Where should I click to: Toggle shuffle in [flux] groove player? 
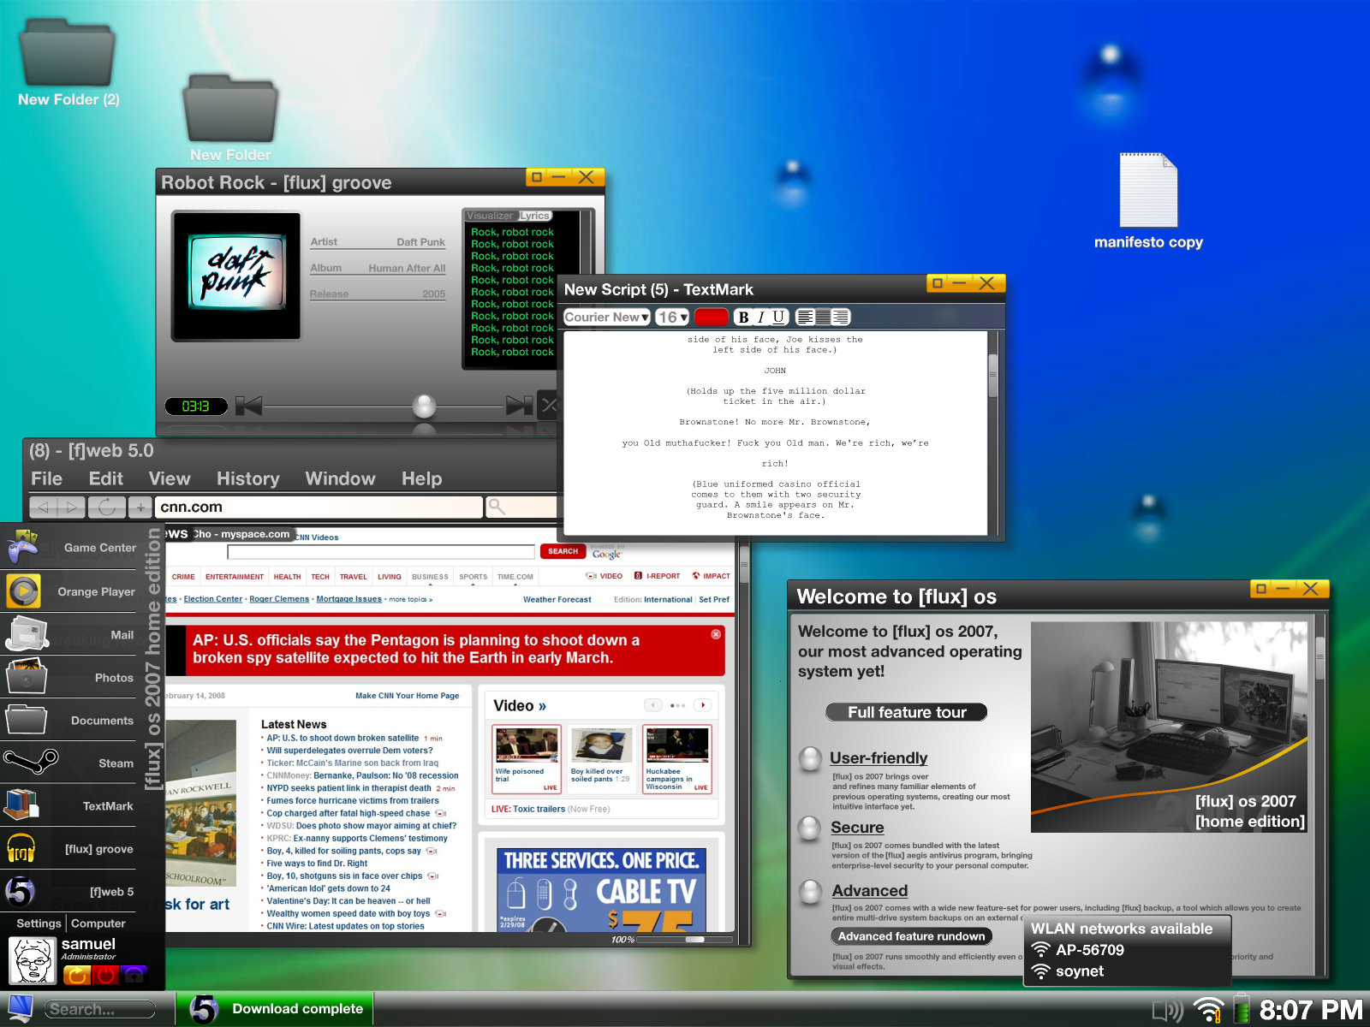click(548, 405)
